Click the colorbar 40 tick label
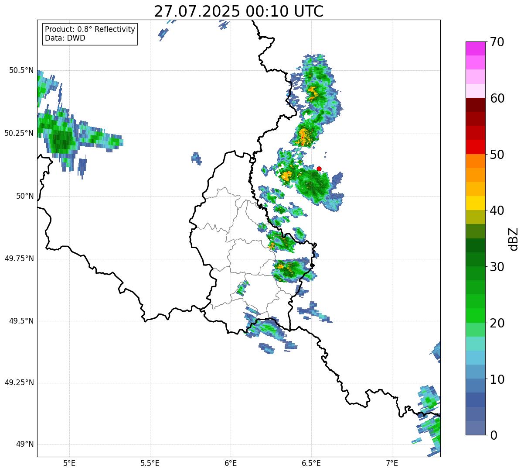Image resolution: width=524 pixels, height=472 pixels. 497,210
